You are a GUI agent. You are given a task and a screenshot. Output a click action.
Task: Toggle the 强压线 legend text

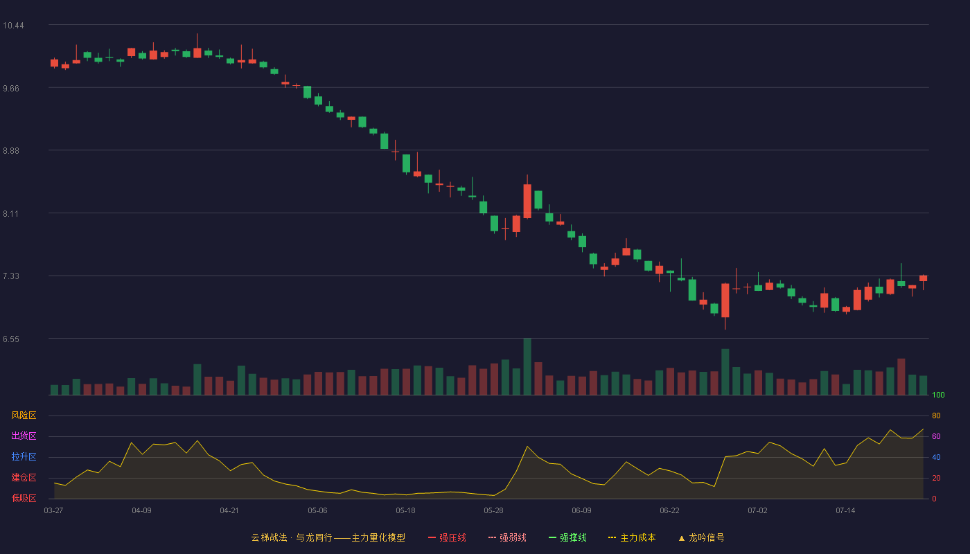click(x=452, y=537)
